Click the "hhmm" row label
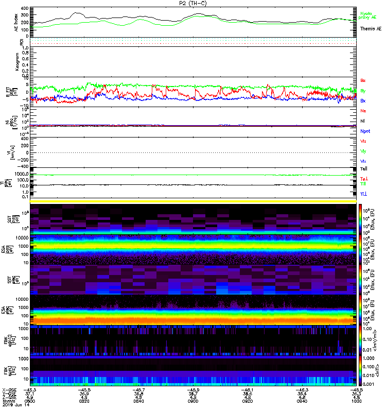Screen dimensions: 386x412 coord(8,401)
